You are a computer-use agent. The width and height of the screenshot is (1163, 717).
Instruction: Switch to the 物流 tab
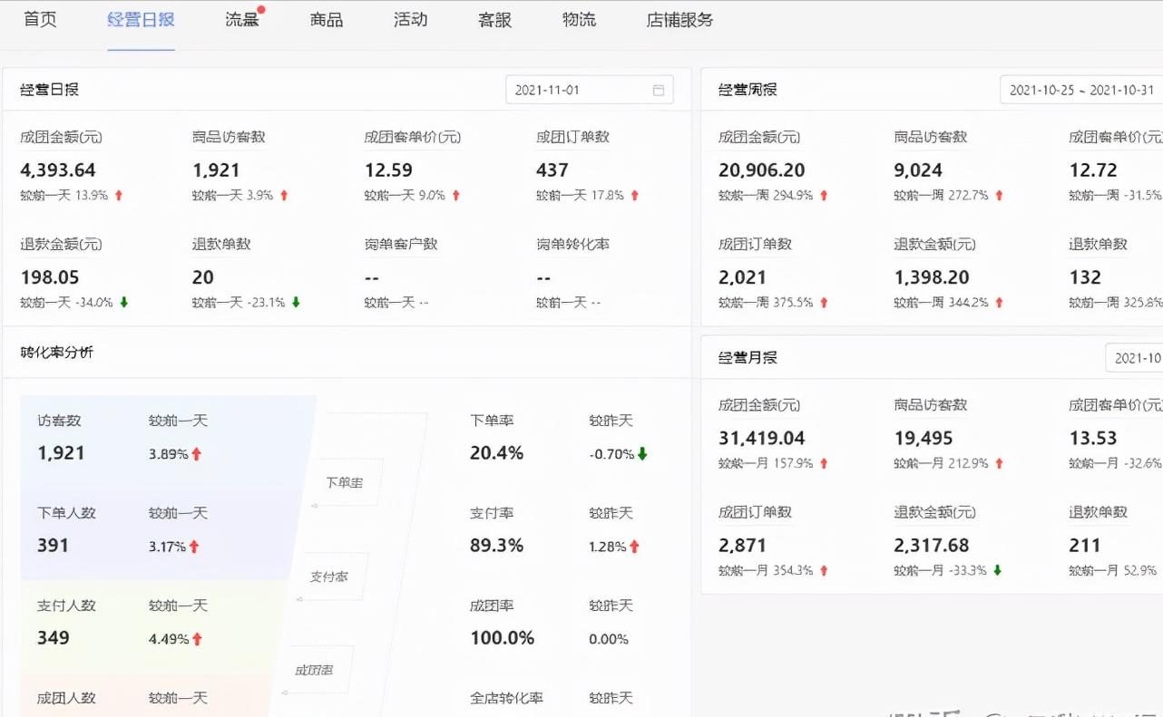click(579, 19)
